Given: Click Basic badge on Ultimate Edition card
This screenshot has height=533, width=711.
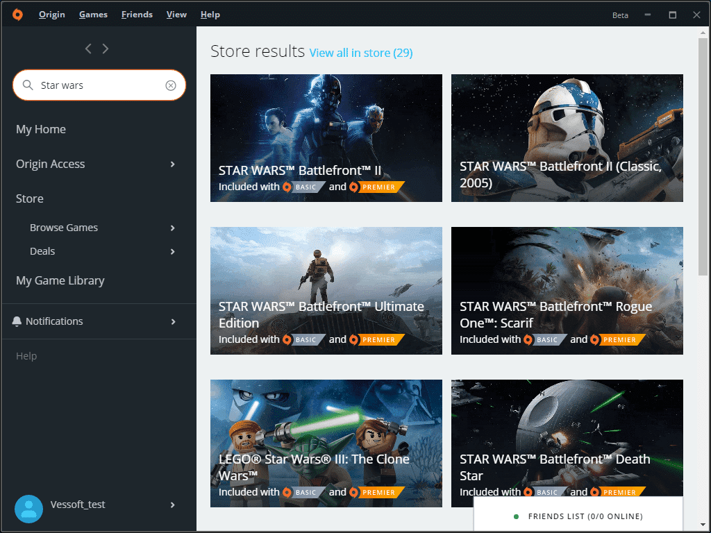Looking at the screenshot, I should [303, 339].
